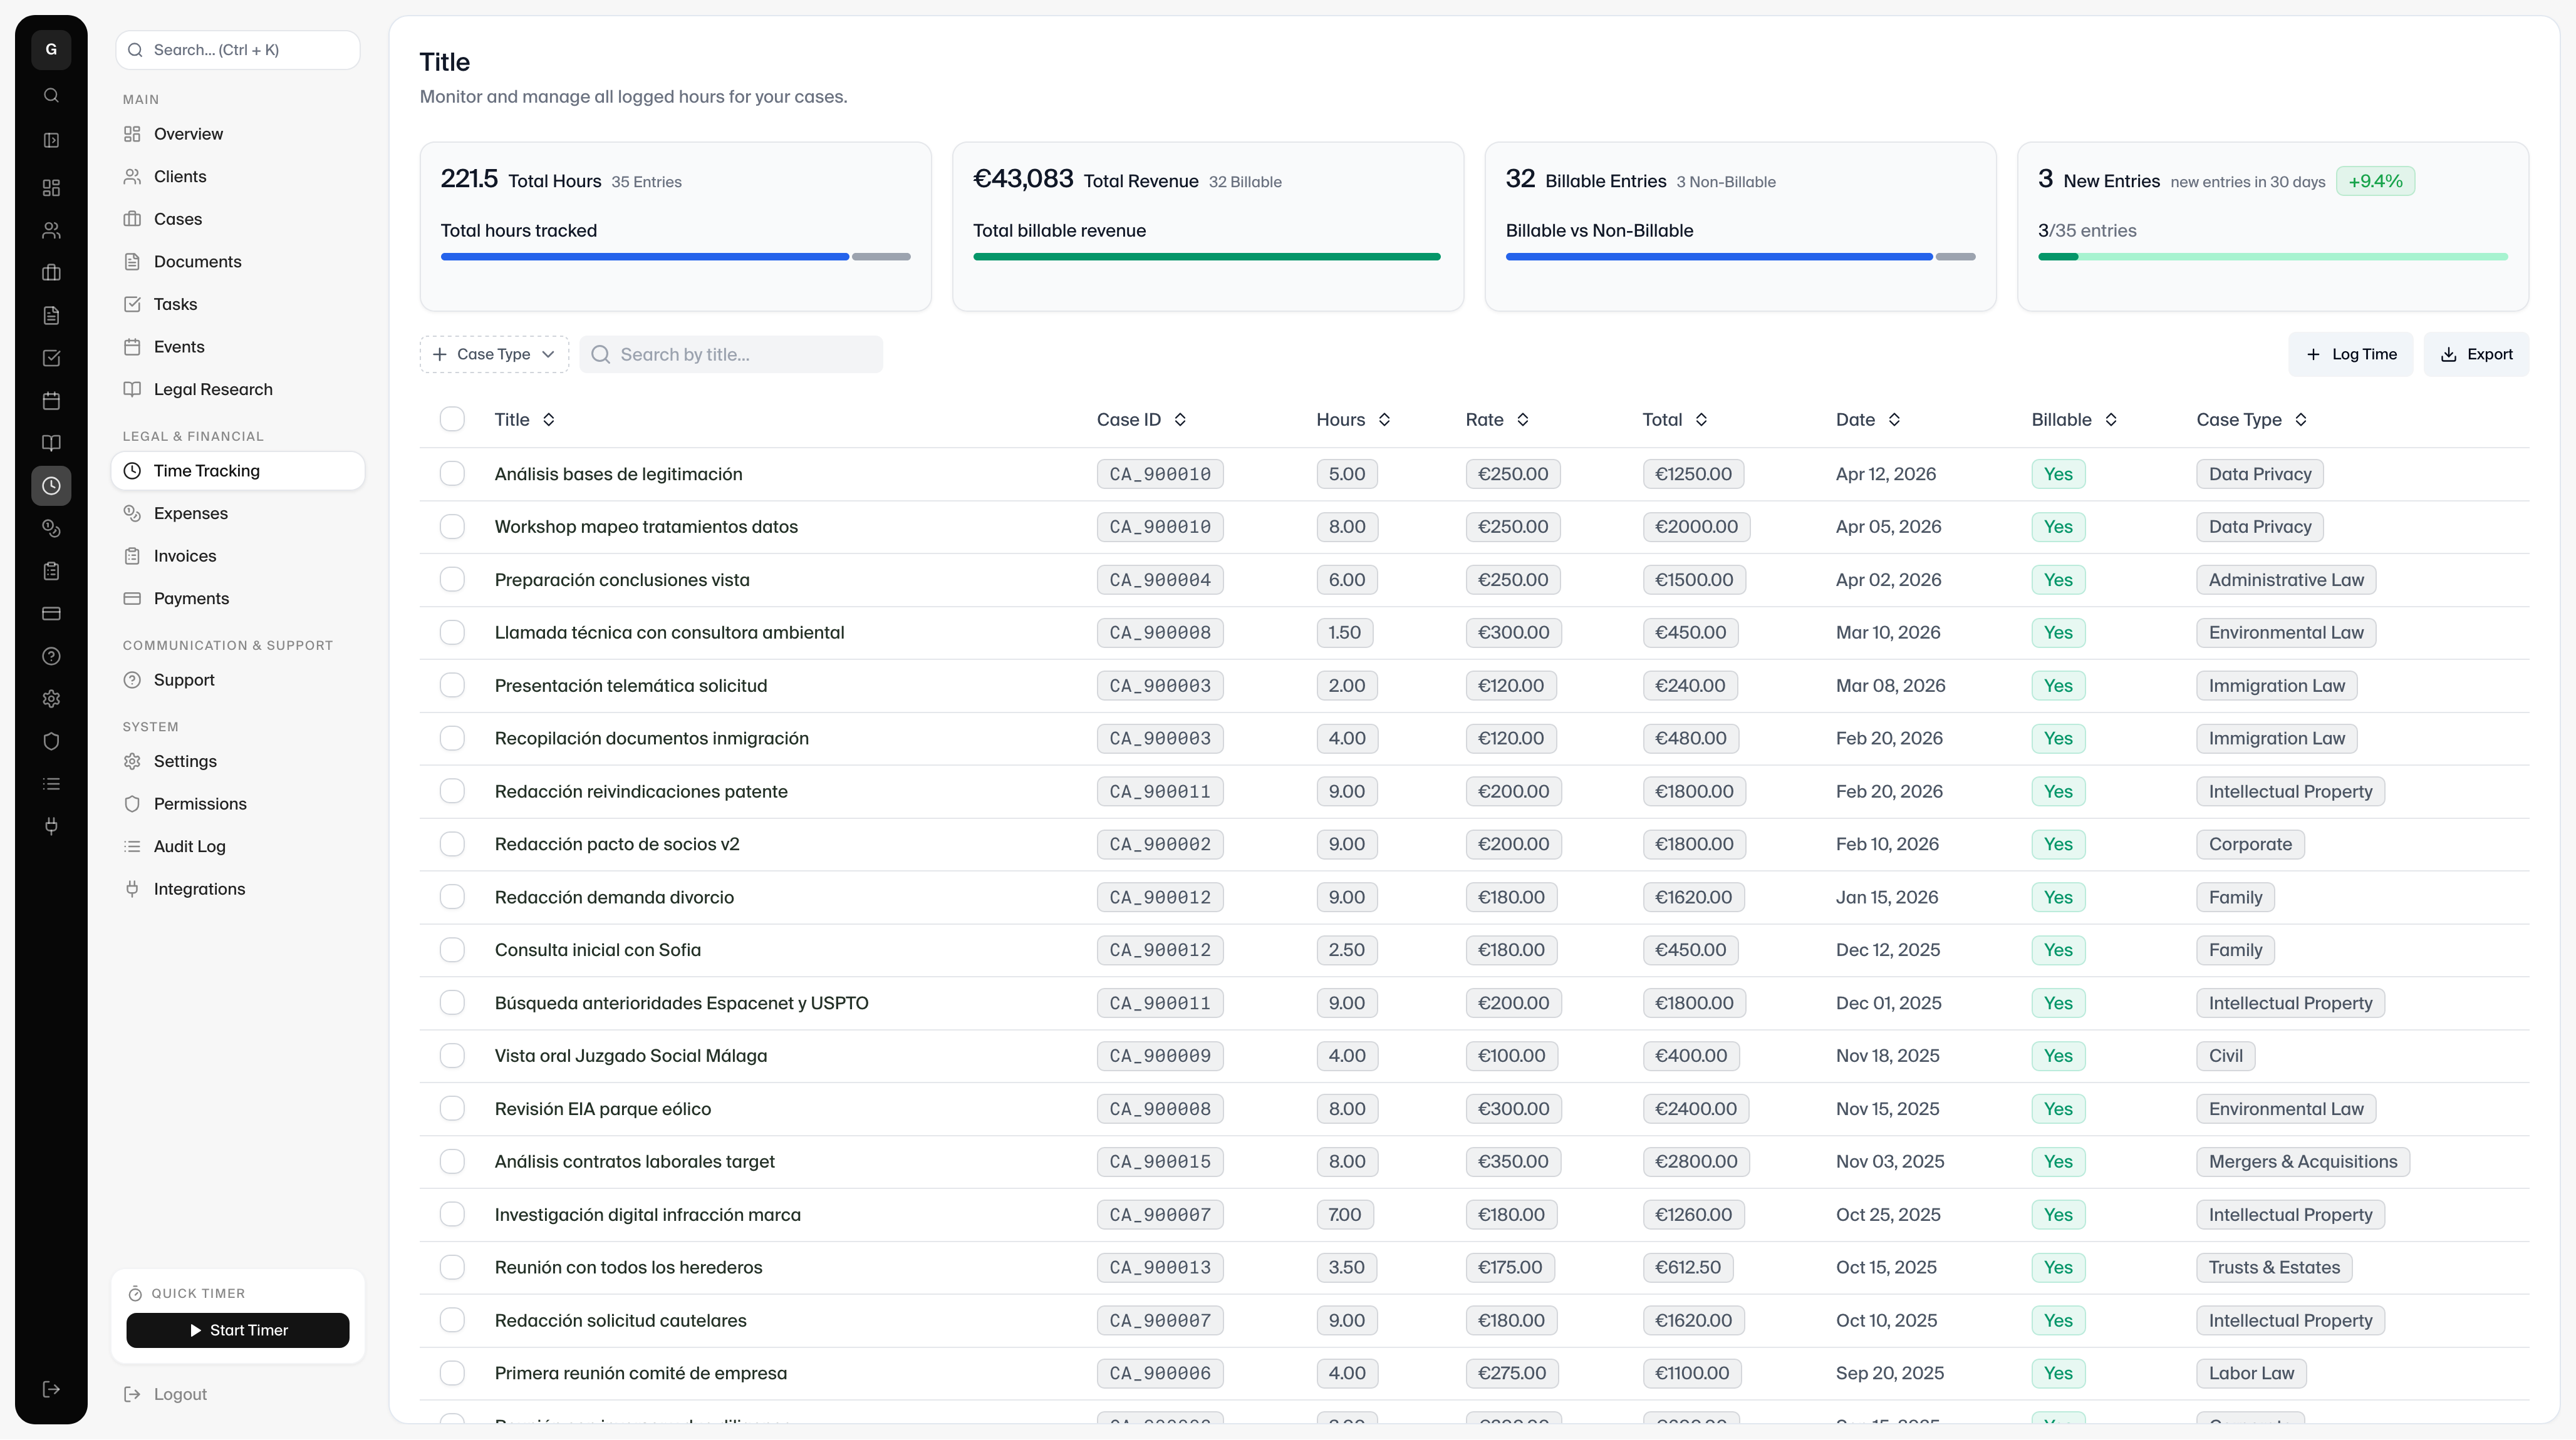The width and height of the screenshot is (2576, 1440).
Task: Open Invoices in the sidebar
Action: click(238, 555)
